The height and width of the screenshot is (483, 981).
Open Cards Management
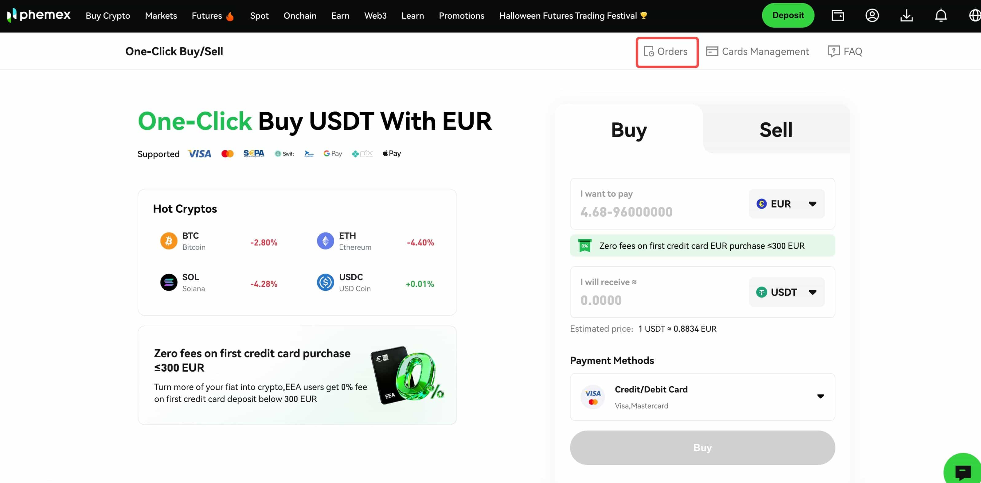757,51
